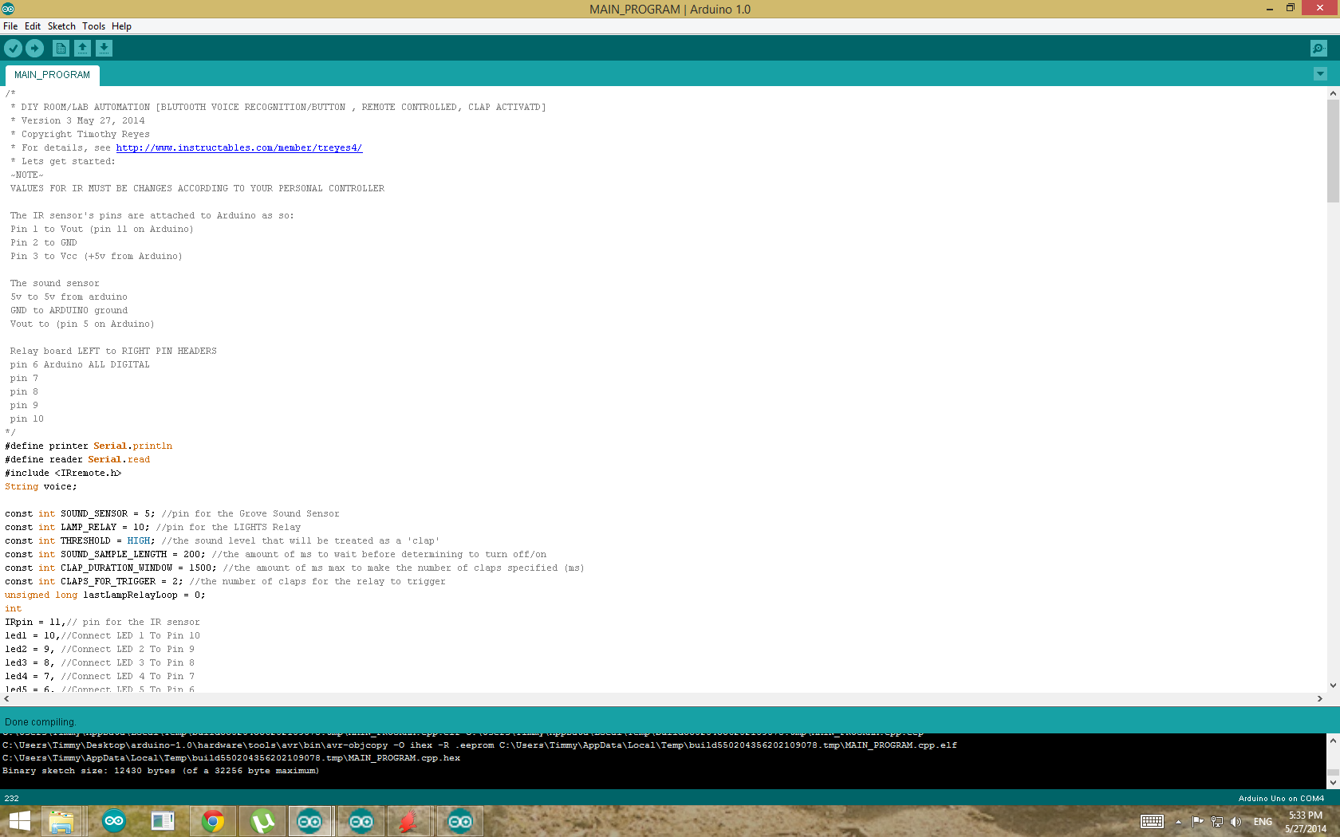Click 'unsigned long lastLampRelayLoop = 0;' line
1340x837 pixels.
104,595
